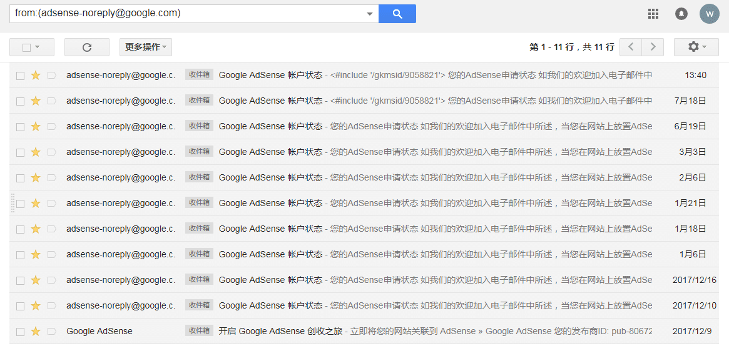Tick the checkbox of the 2017/12/10 email
Image resolution: width=729 pixels, height=346 pixels.
pos(21,306)
